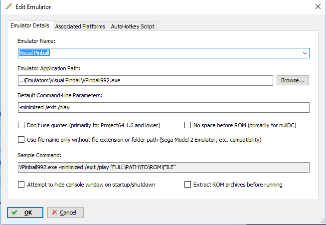
Task: Browse for the emulator application
Action: click(x=293, y=80)
